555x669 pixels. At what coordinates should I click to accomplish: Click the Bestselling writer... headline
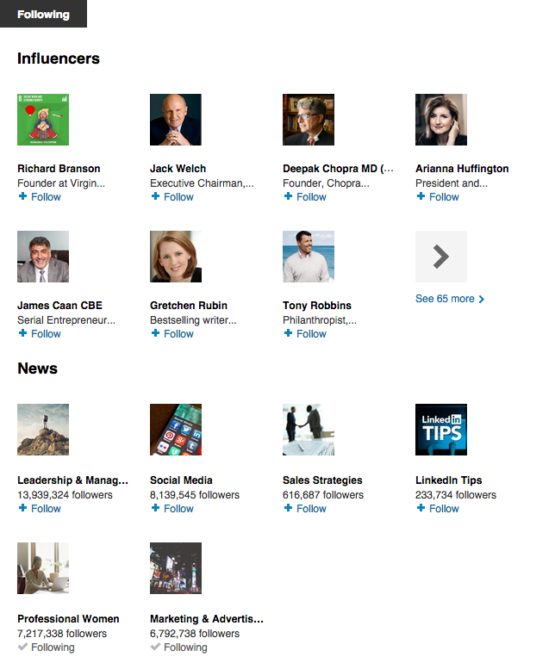[193, 320]
